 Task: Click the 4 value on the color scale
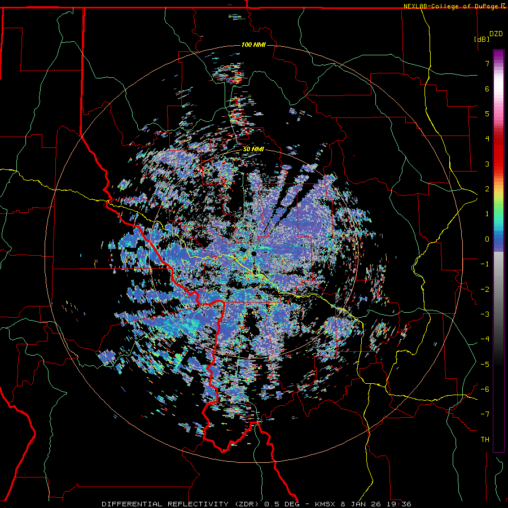[487, 139]
